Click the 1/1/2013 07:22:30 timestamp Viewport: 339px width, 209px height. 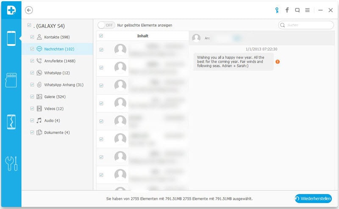point(261,49)
